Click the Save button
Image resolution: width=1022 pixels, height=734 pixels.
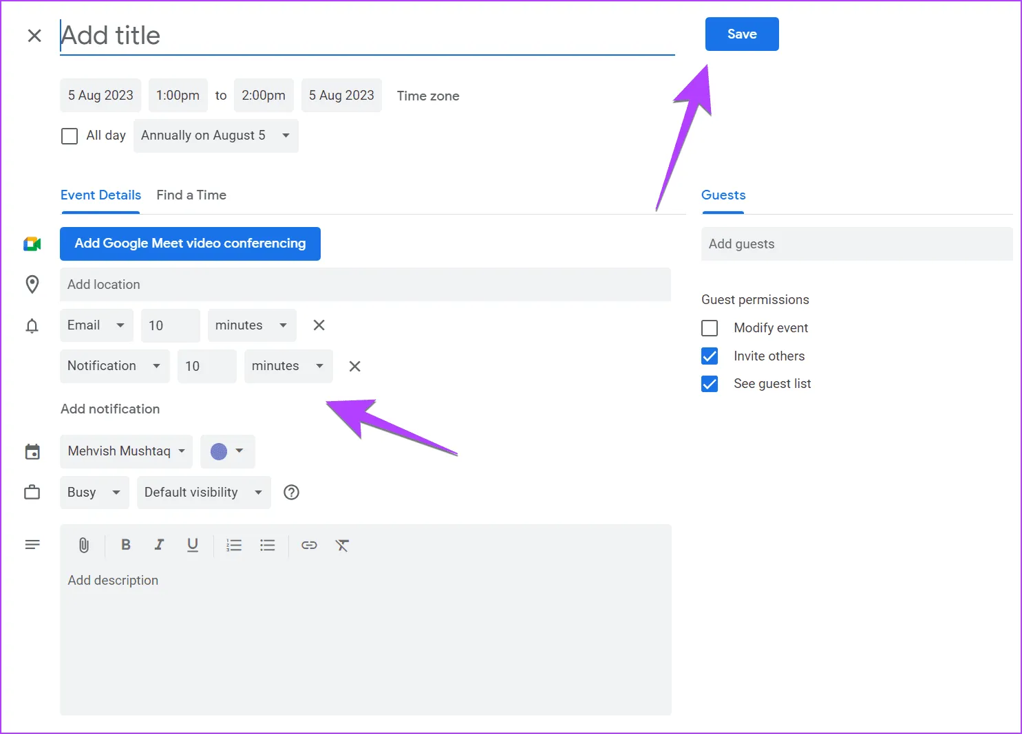pyautogui.click(x=741, y=34)
